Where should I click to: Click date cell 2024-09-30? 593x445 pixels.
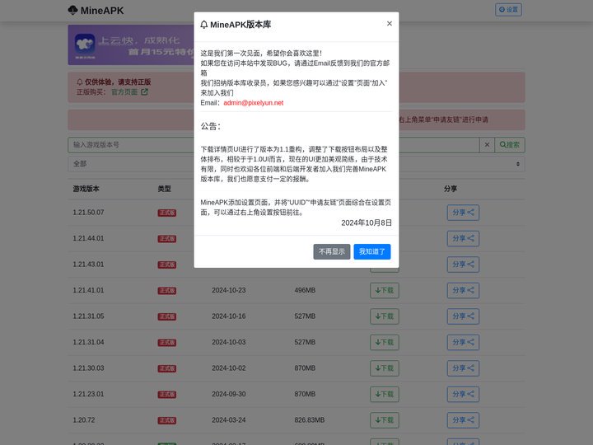228,394
